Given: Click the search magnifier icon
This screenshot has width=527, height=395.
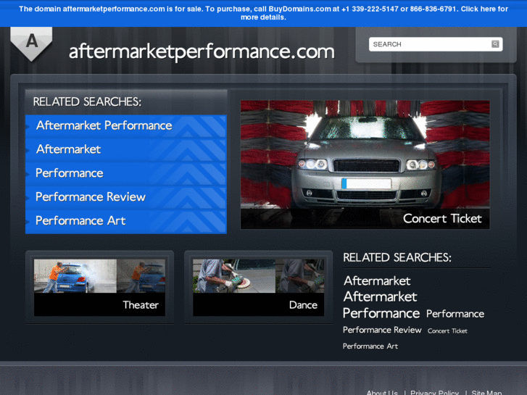Looking at the screenshot, I should (x=494, y=44).
